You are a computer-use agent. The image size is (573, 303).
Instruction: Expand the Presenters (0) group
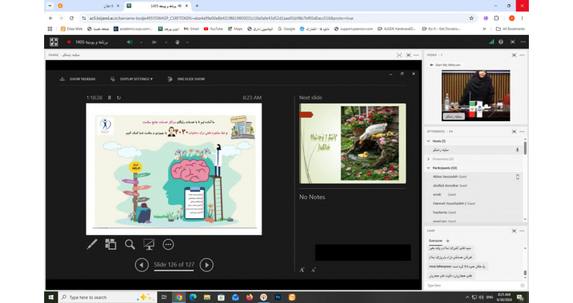[429, 159]
